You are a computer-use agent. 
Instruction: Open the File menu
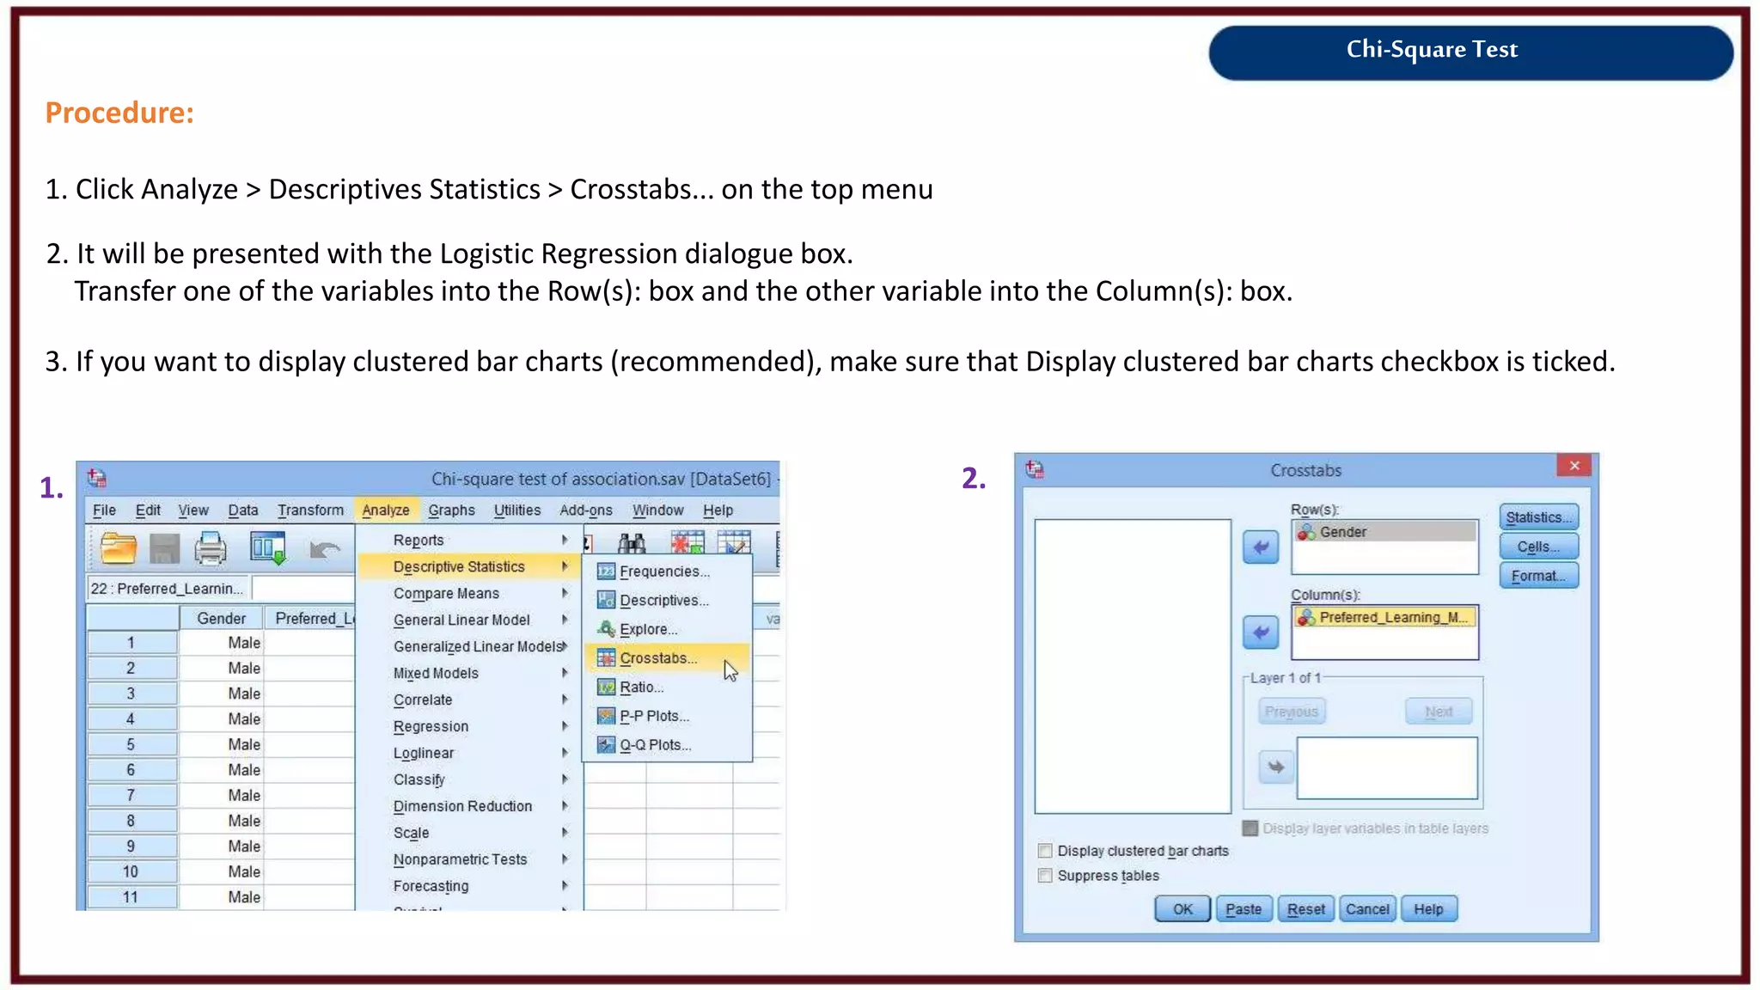click(x=104, y=510)
